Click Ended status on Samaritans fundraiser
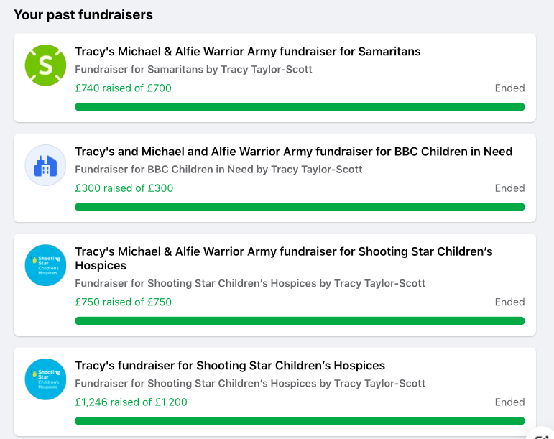The width and height of the screenshot is (554, 439). coord(509,88)
